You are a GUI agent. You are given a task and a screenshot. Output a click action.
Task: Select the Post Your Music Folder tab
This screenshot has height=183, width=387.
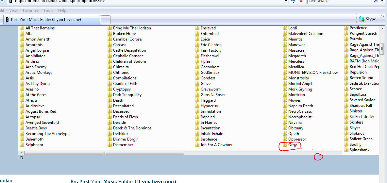46,20
